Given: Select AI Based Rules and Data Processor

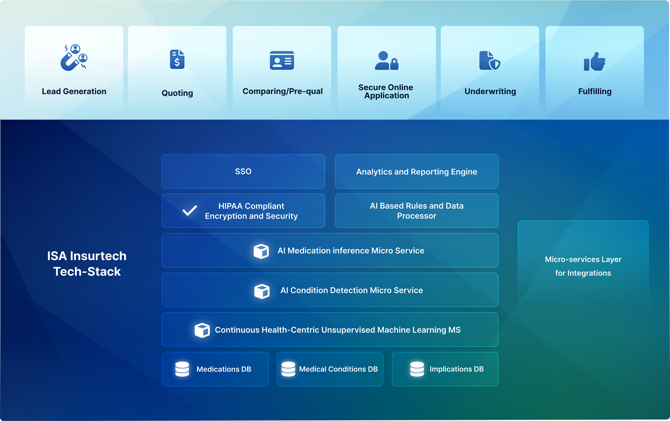Looking at the screenshot, I should point(416,211).
